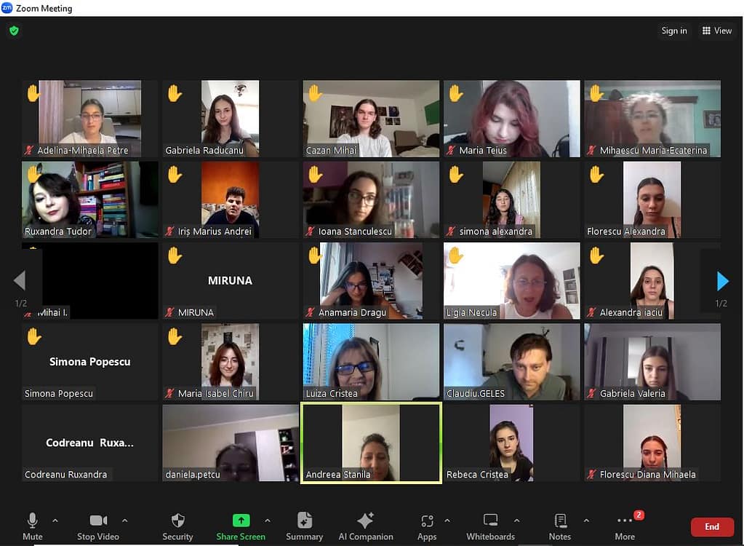
Task: Click the View grid layout icon
Action: tap(706, 31)
